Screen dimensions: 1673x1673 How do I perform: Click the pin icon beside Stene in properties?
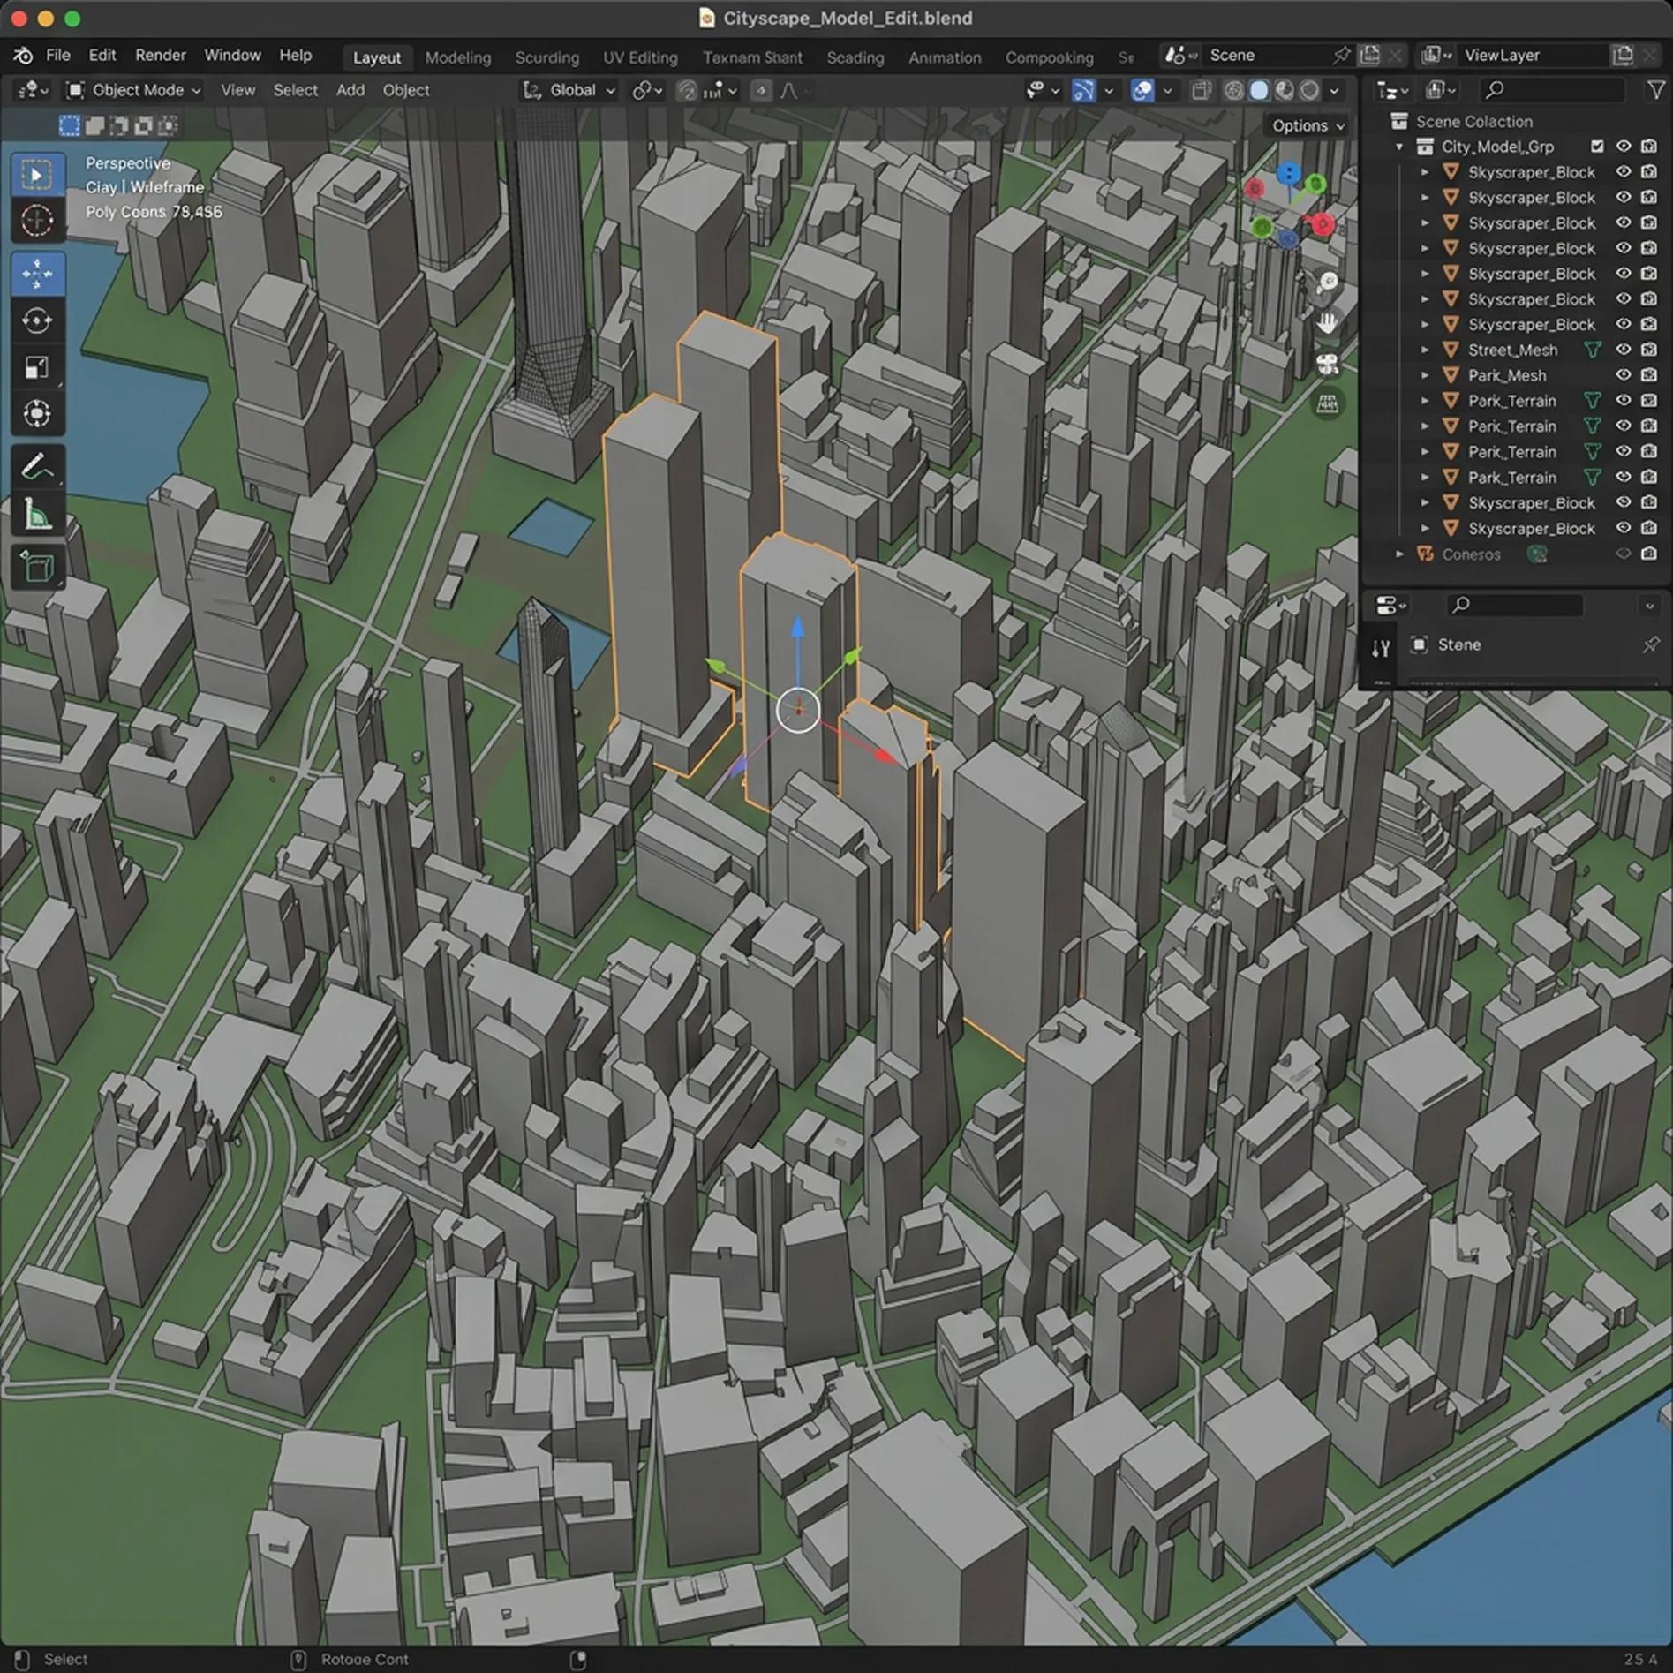point(1650,645)
